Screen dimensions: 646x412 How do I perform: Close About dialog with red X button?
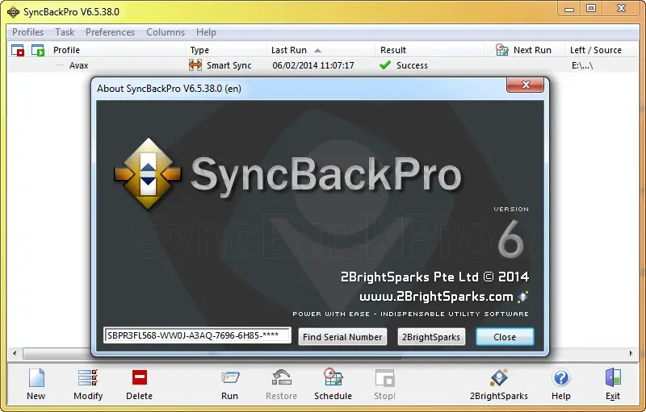526,85
